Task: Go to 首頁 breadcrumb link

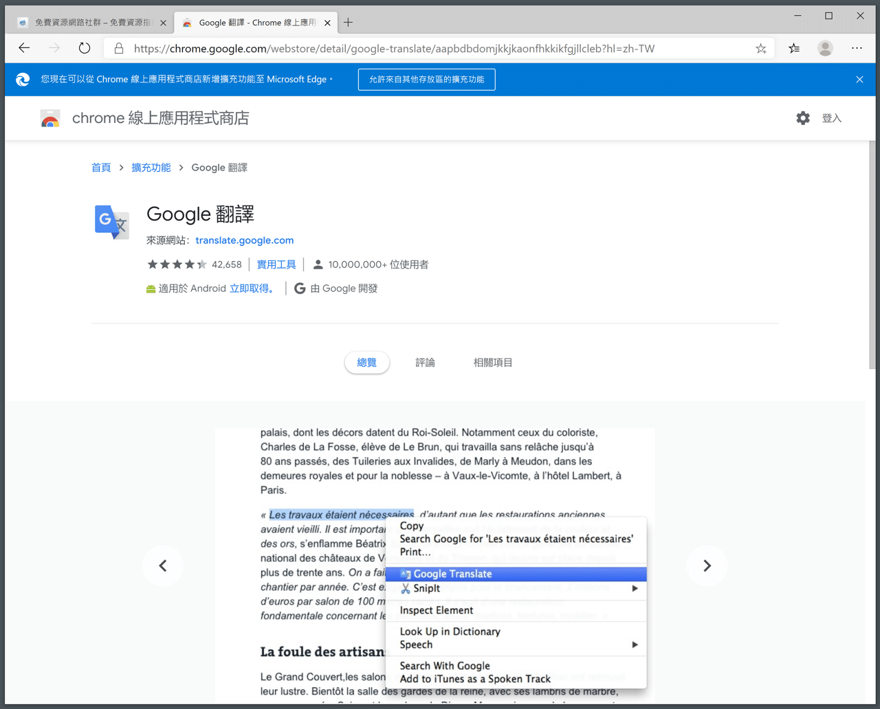Action: click(x=101, y=168)
